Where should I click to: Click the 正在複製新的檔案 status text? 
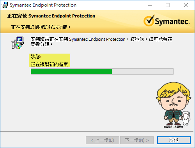tap(50, 64)
